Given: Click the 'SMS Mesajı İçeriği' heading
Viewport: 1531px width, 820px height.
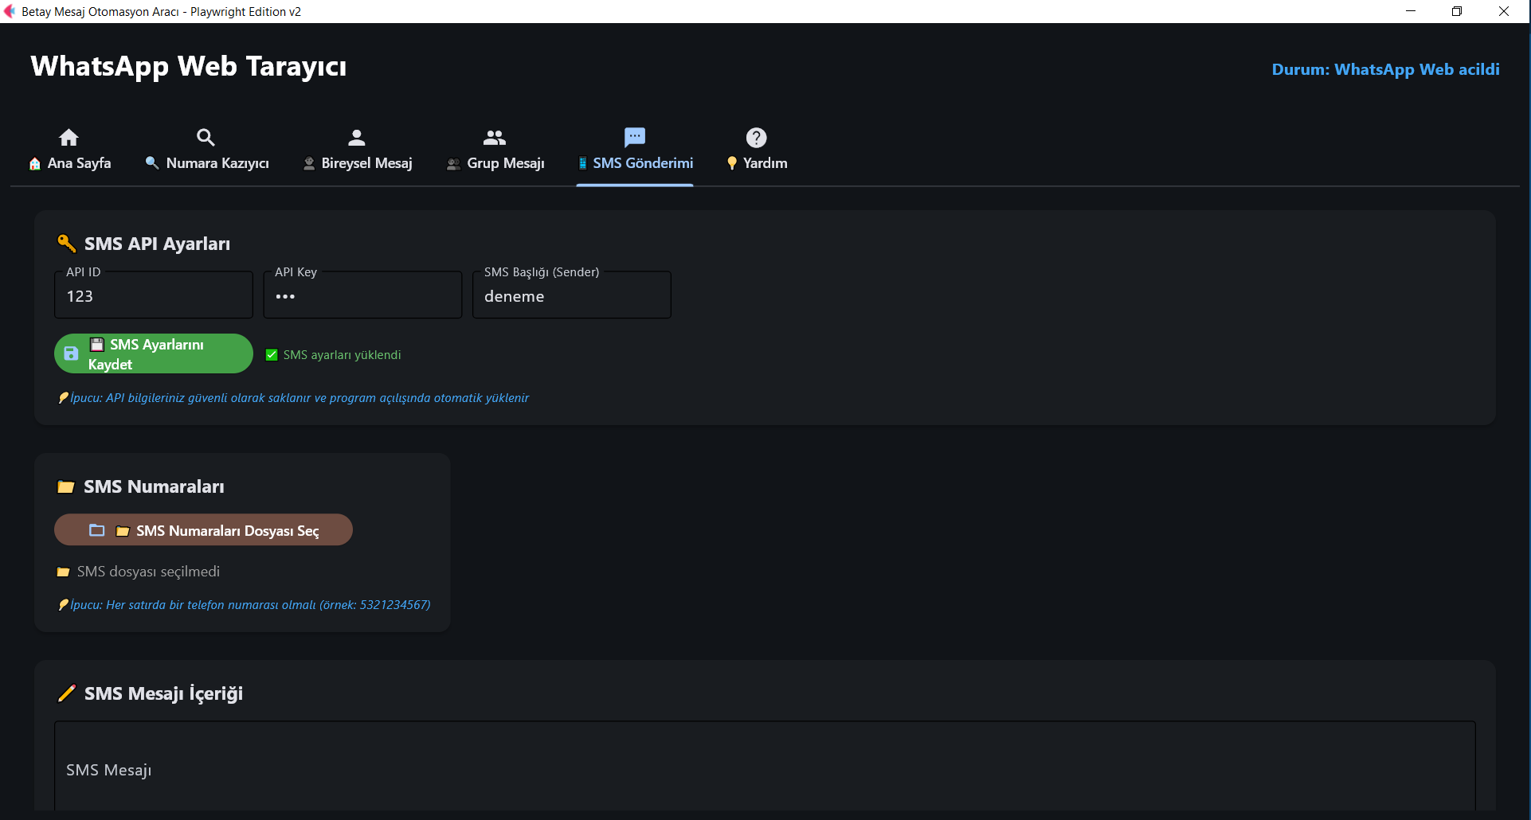Looking at the screenshot, I should click(x=163, y=693).
